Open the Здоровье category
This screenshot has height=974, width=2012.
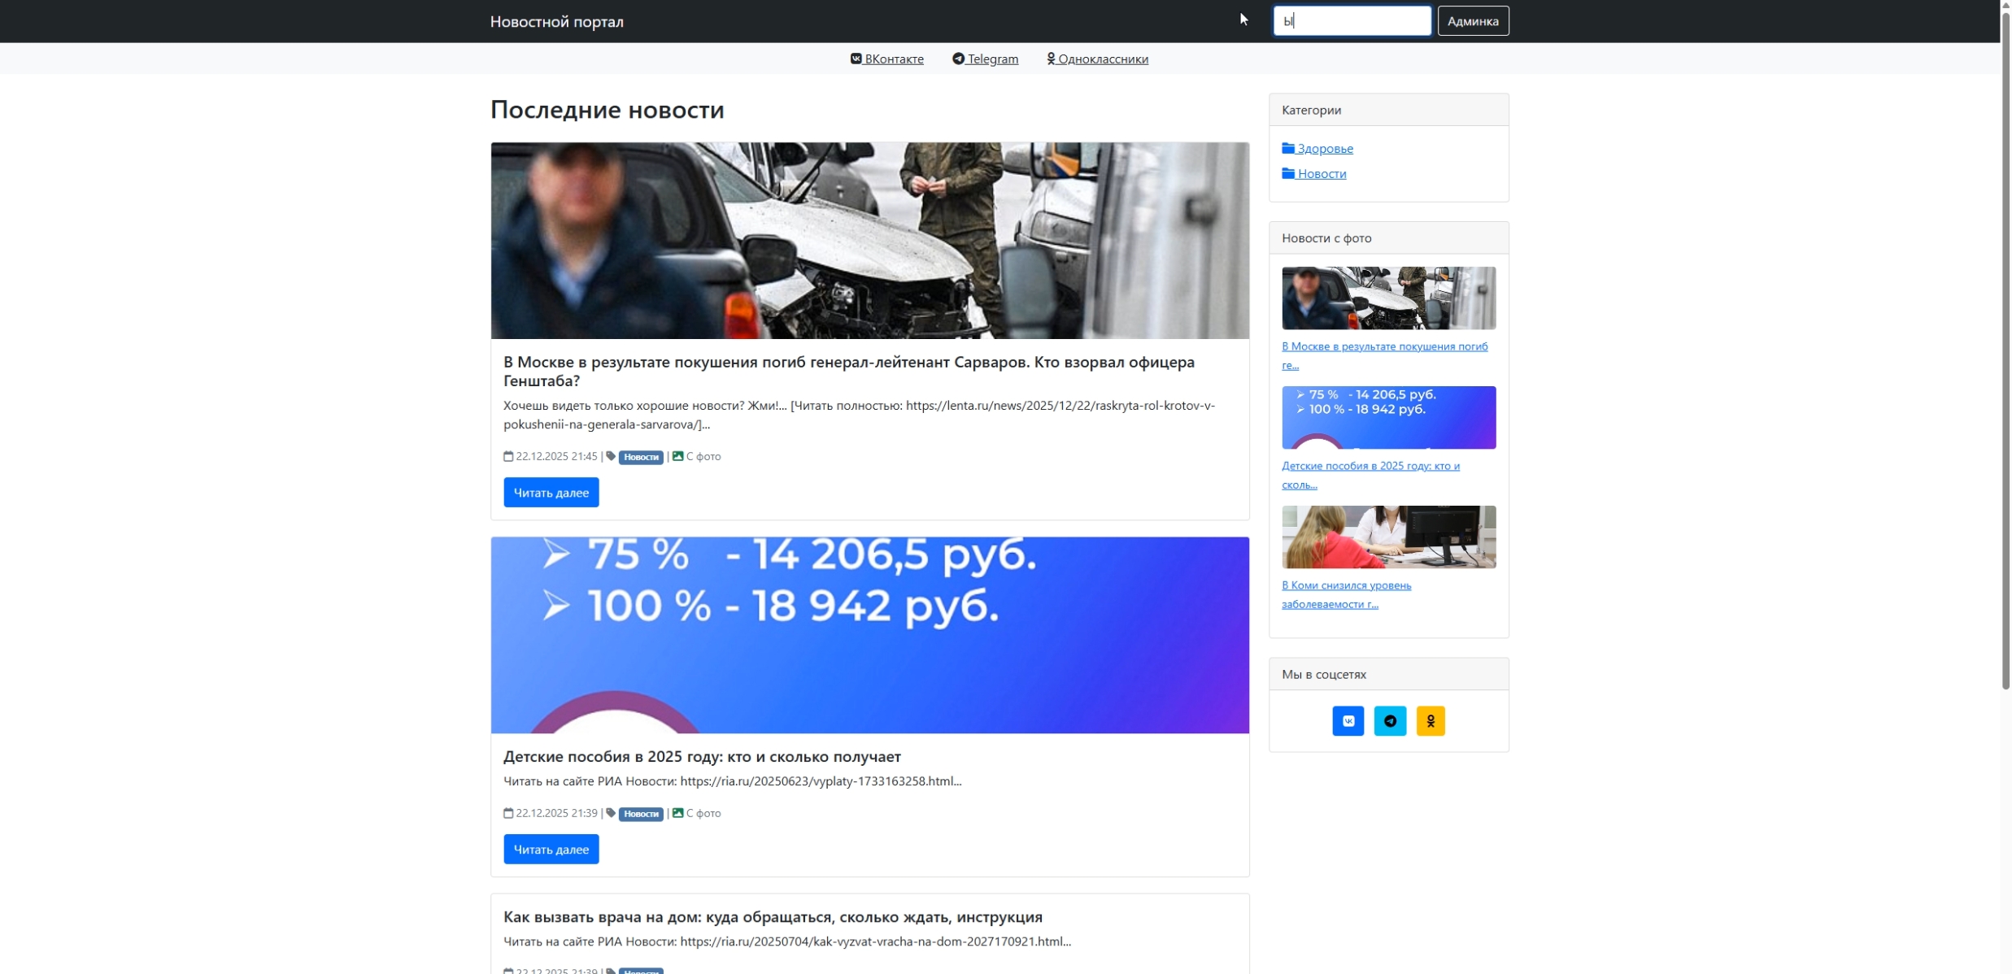[1324, 148]
